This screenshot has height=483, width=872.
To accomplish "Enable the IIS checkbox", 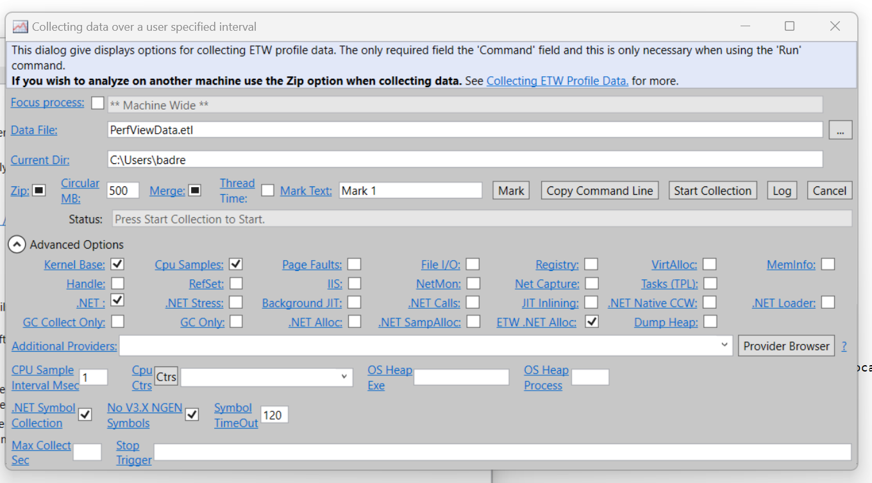I will click(354, 283).
